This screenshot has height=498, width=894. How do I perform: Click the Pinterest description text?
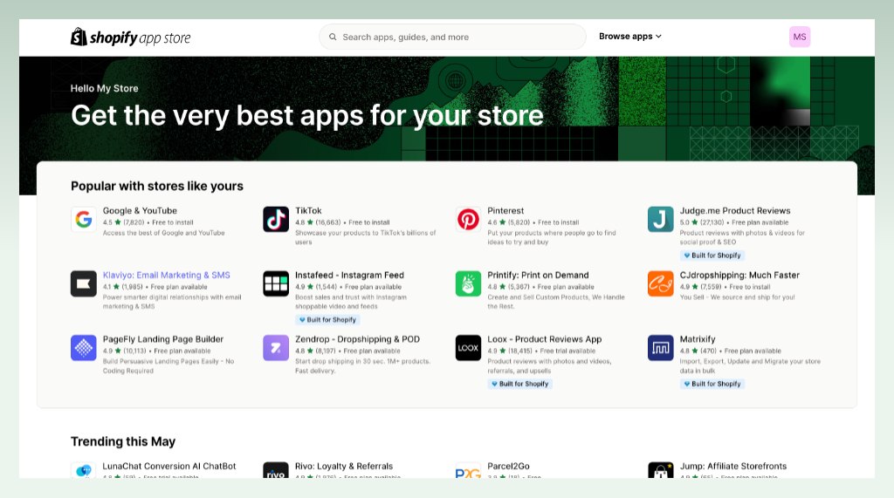point(552,237)
